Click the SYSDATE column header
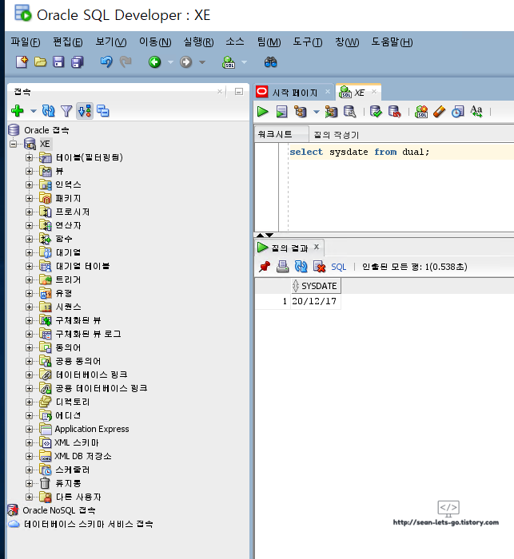This screenshot has width=514, height=559. click(316, 286)
